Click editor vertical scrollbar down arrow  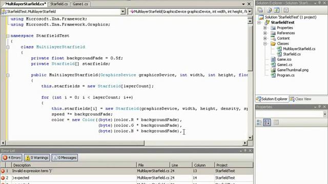pos(250,137)
